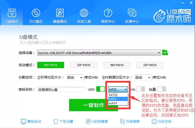Screen dimensions: 195x128
Task: Click the 卷标名称 text field
Action: [61, 90]
